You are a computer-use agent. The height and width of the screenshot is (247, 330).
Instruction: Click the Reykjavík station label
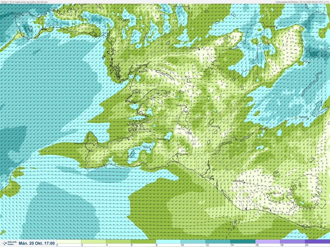pyautogui.click(x=131, y=125)
